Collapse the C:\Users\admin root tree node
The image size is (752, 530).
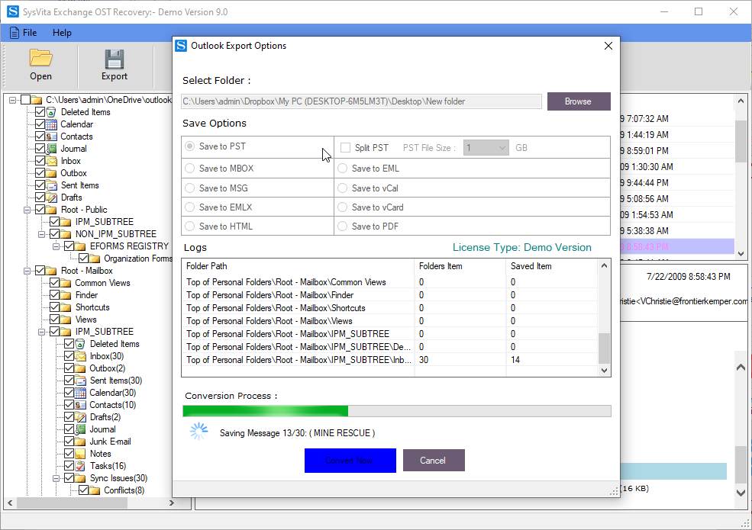pyautogui.click(x=13, y=100)
